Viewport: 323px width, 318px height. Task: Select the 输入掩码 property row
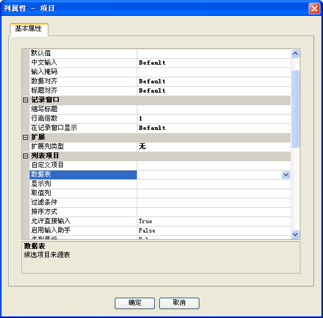pyautogui.click(x=160, y=72)
